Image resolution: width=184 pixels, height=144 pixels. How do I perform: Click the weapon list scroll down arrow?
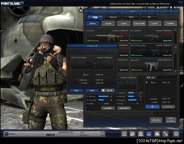coord(175,71)
